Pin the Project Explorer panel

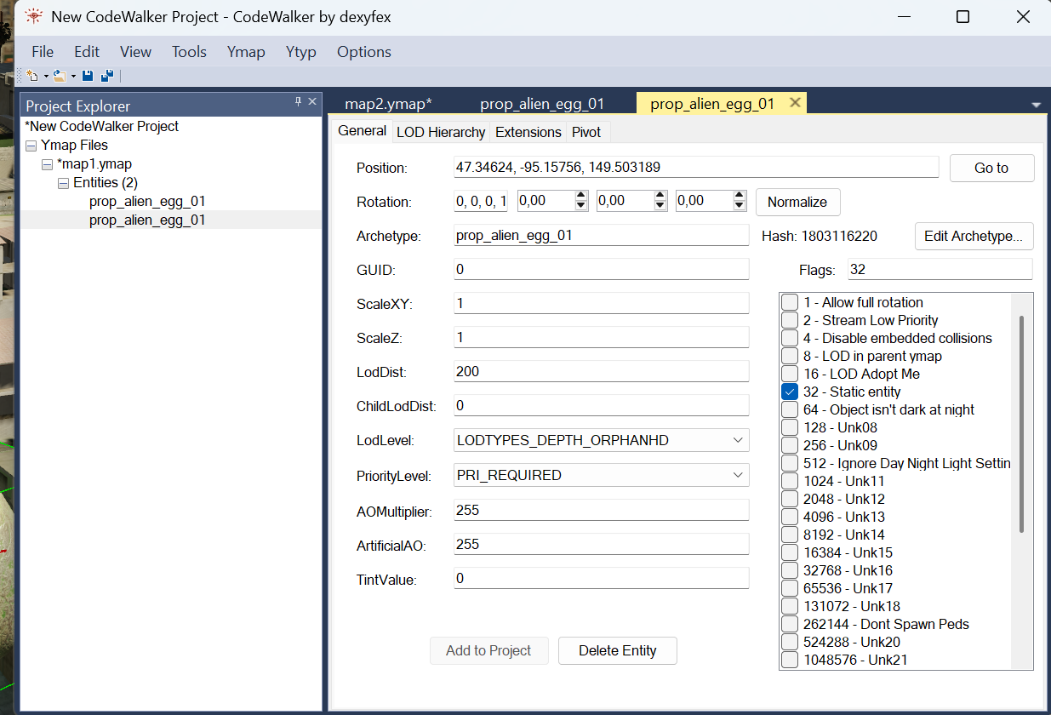coord(298,101)
